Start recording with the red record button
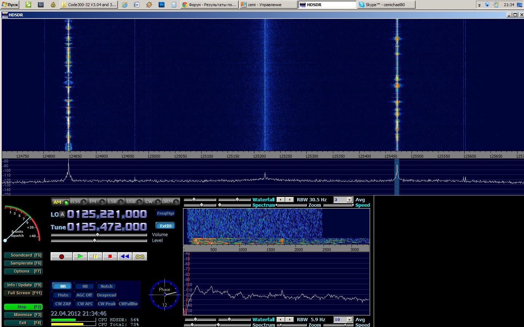Screen dimensions: 524x327 61,257
